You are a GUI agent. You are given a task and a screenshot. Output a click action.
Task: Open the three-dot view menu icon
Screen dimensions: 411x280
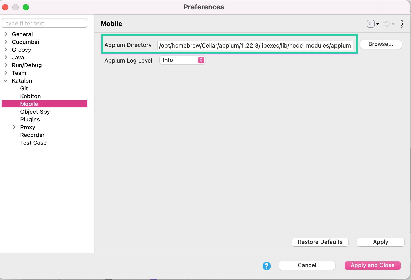[x=402, y=24]
